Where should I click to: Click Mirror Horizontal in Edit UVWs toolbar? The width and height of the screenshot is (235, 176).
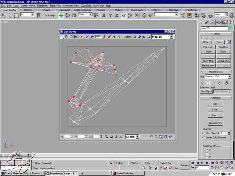click(76, 37)
